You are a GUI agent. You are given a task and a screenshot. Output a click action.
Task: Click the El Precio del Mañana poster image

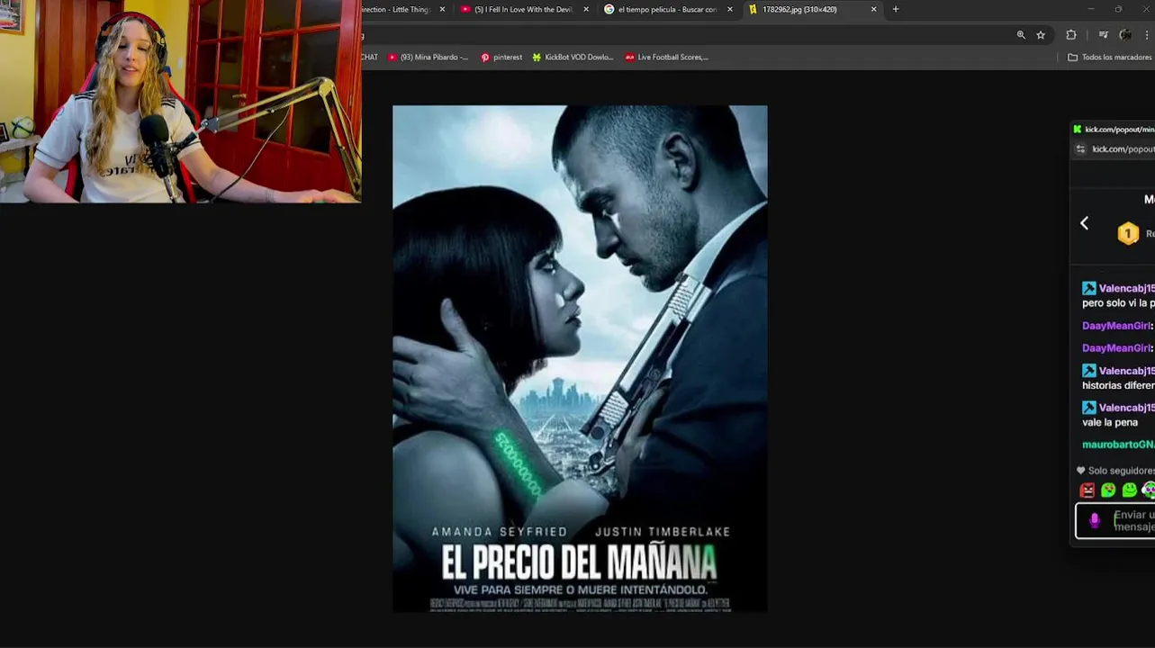tap(580, 358)
